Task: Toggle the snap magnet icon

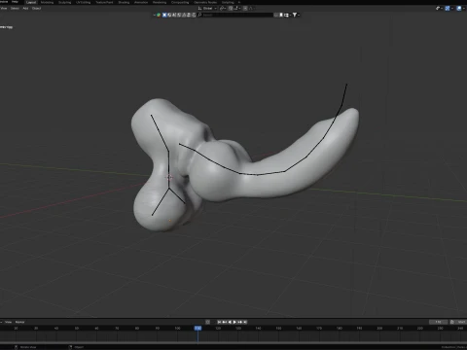Action: pos(231,8)
